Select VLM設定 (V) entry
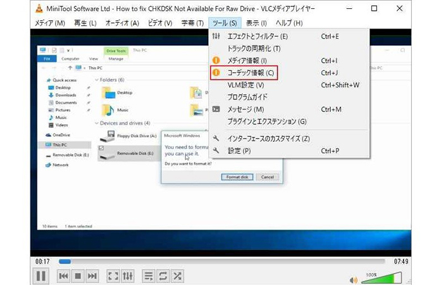The height and width of the screenshot is (285, 441). click(x=289, y=85)
